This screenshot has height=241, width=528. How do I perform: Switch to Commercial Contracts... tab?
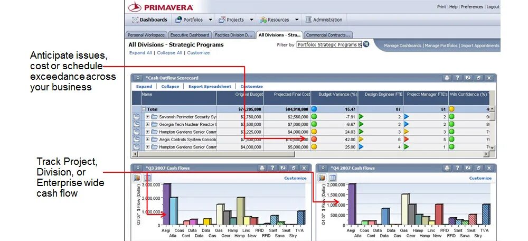(328, 35)
